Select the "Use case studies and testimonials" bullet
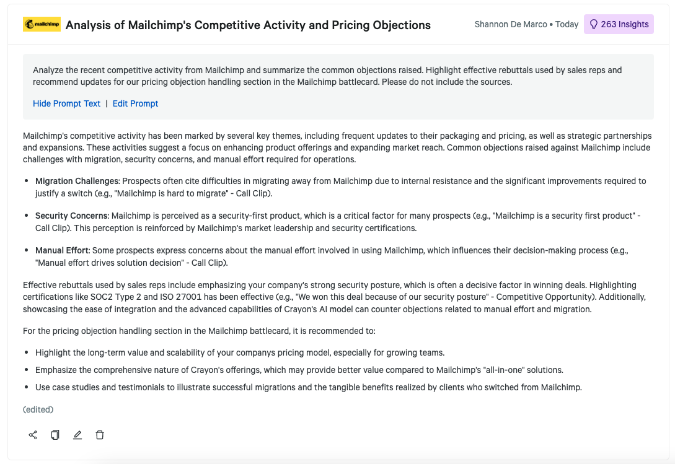 click(308, 387)
